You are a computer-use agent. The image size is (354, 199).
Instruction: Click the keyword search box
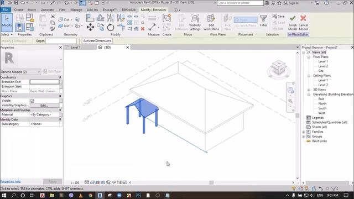pyautogui.click(x=240, y=3)
